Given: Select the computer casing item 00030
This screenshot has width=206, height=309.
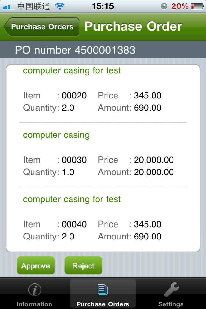Looking at the screenshot, I should [56, 135].
